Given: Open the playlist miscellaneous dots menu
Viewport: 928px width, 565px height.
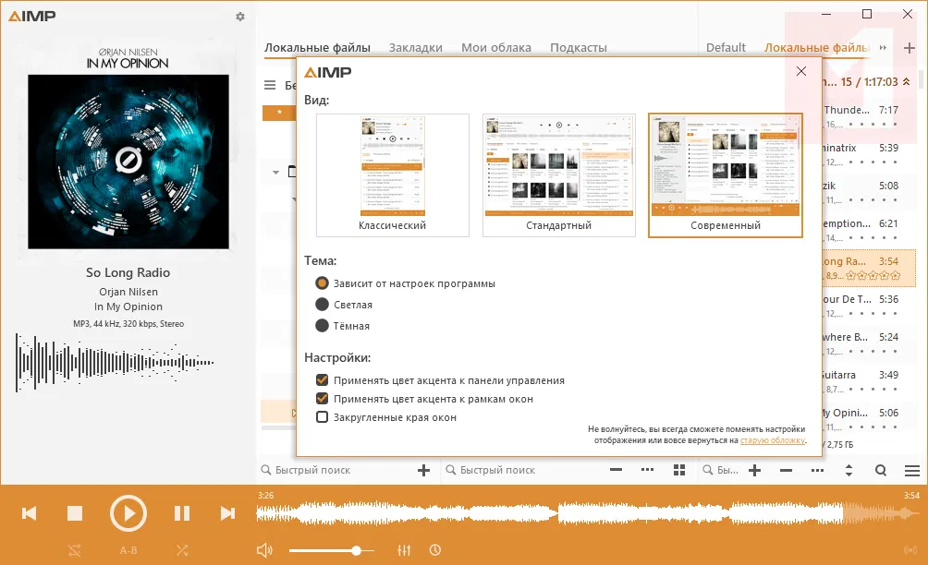Looking at the screenshot, I should click(817, 470).
